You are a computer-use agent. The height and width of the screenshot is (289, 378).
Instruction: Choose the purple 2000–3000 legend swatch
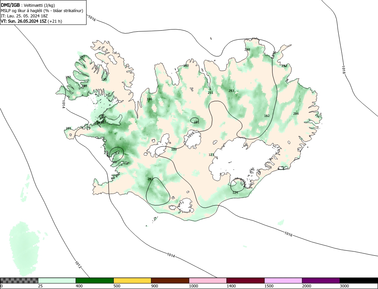(x=321, y=280)
